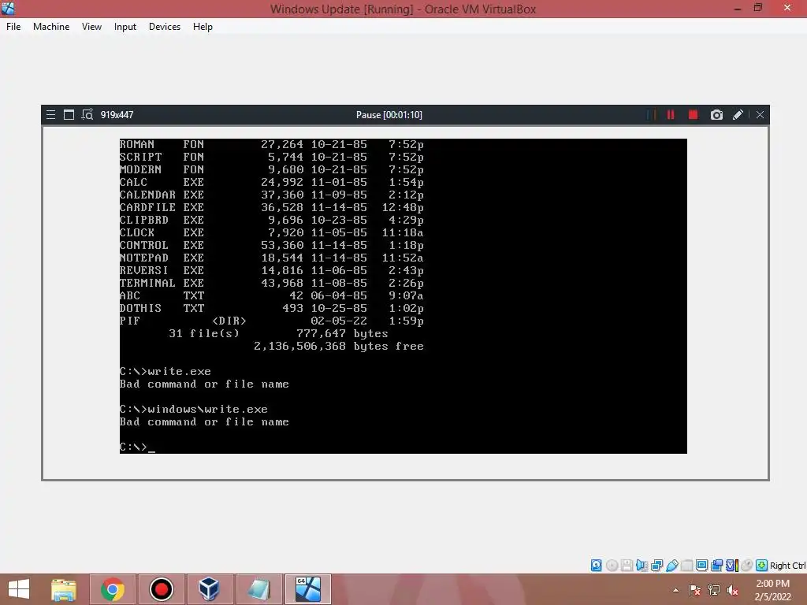Click the muted volume tray icon

pyautogui.click(x=732, y=590)
